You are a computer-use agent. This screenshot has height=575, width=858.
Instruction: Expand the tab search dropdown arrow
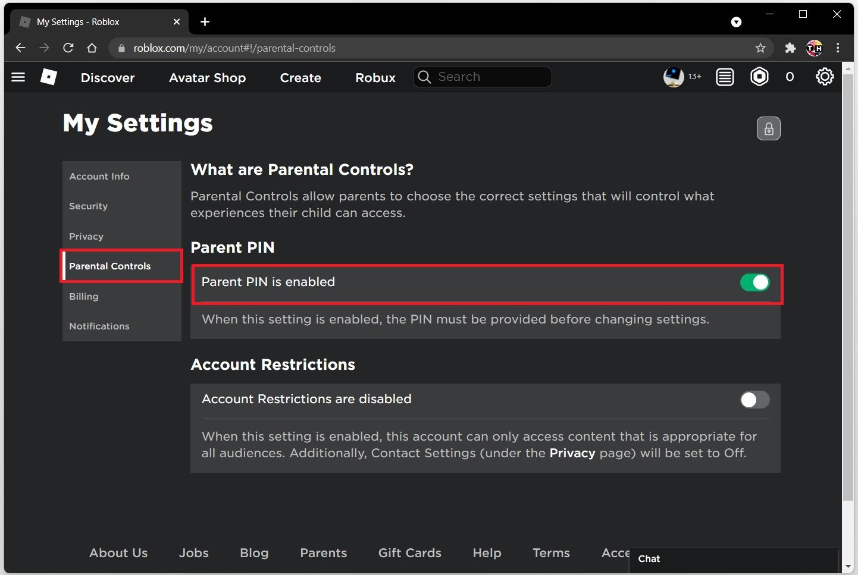coord(736,22)
